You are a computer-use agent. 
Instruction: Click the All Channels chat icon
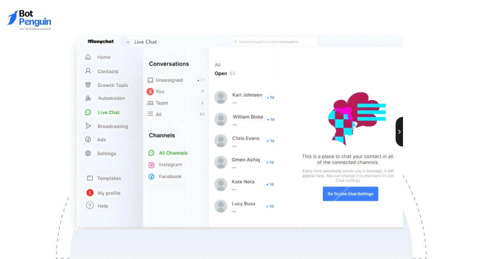(x=151, y=153)
